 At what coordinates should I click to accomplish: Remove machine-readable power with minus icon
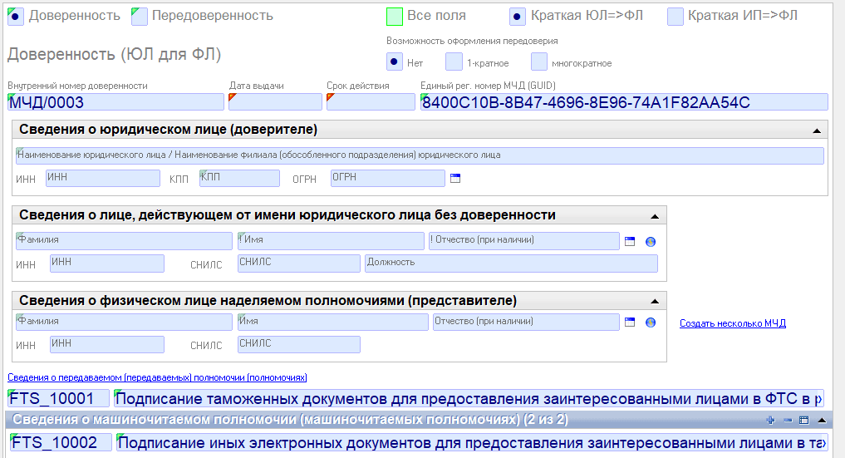787,420
